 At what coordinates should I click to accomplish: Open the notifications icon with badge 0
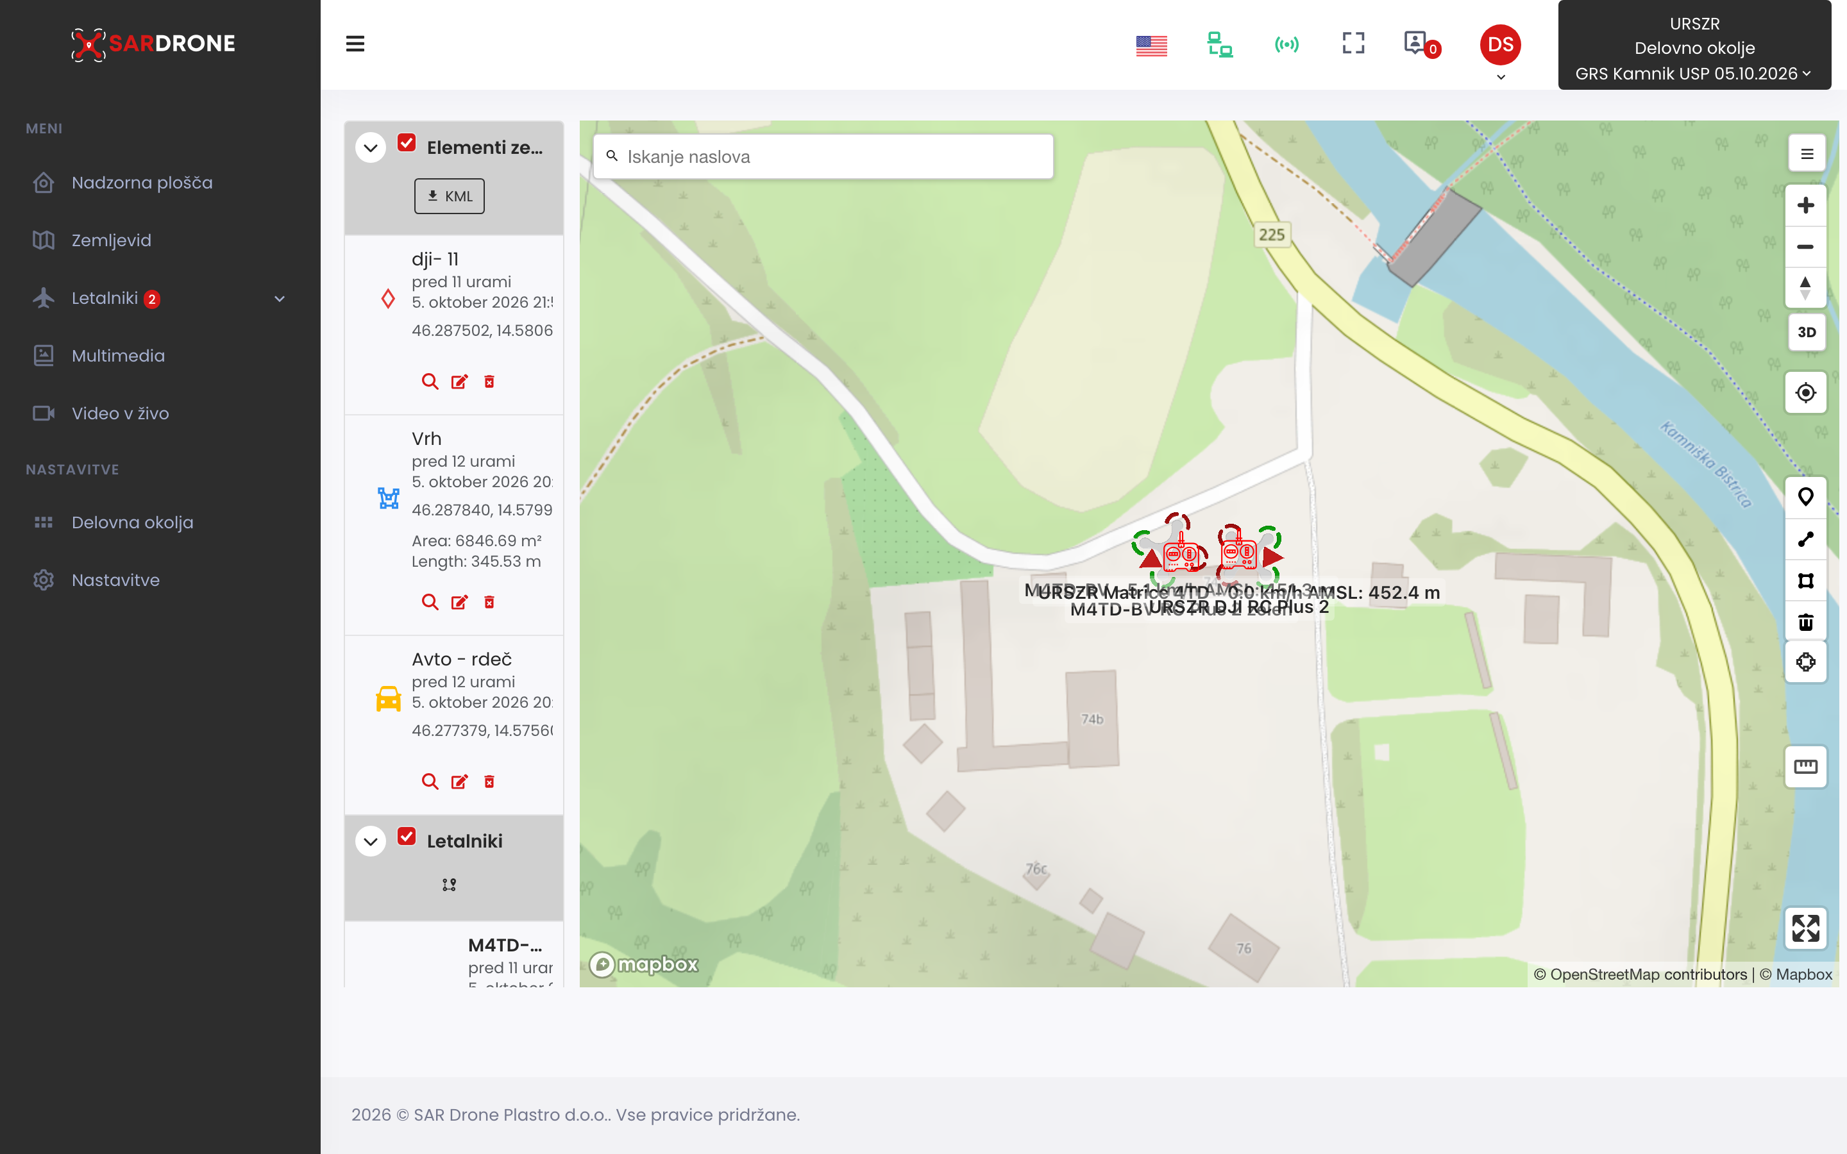pos(1421,44)
